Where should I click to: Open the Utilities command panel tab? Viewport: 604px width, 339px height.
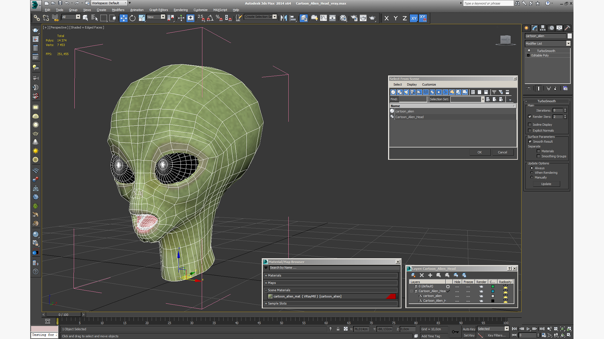coord(567,28)
